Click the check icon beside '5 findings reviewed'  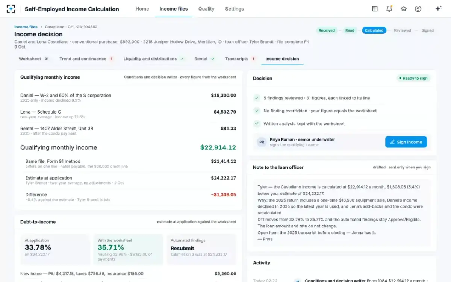pyautogui.click(x=257, y=98)
